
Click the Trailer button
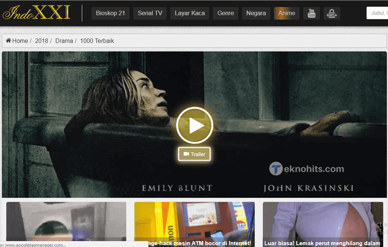[x=194, y=154]
